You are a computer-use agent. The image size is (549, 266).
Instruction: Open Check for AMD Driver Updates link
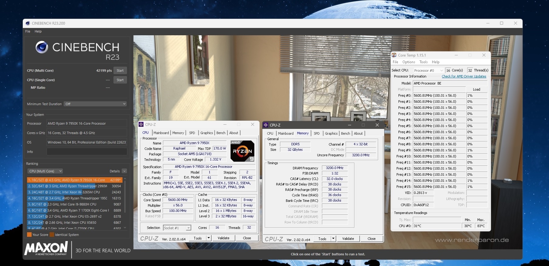(464, 76)
